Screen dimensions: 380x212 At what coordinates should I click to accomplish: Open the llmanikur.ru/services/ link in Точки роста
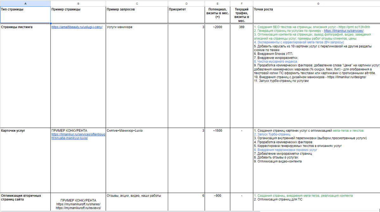(344, 31)
